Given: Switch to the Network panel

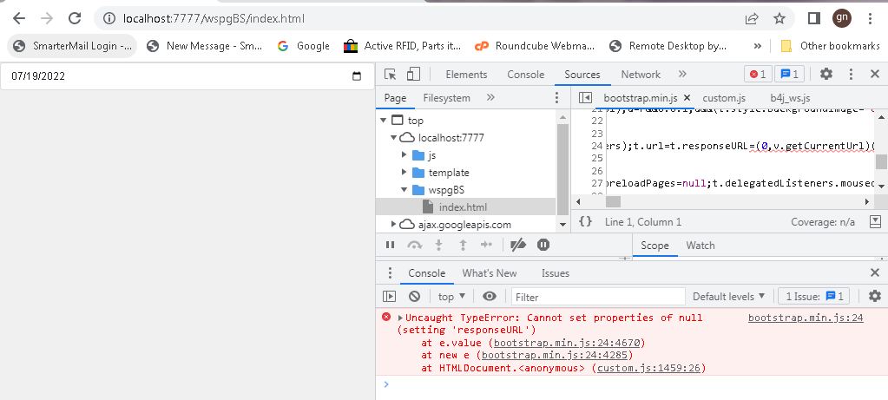Looking at the screenshot, I should click(641, 74).
